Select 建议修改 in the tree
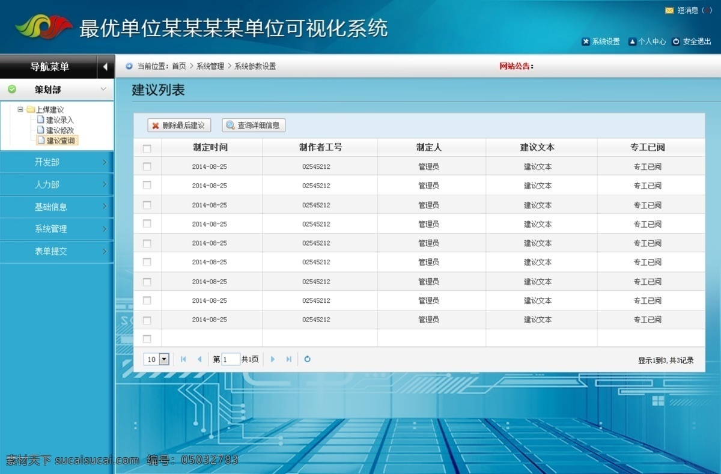This screenshot has height=474, width=721. point(60,130)
